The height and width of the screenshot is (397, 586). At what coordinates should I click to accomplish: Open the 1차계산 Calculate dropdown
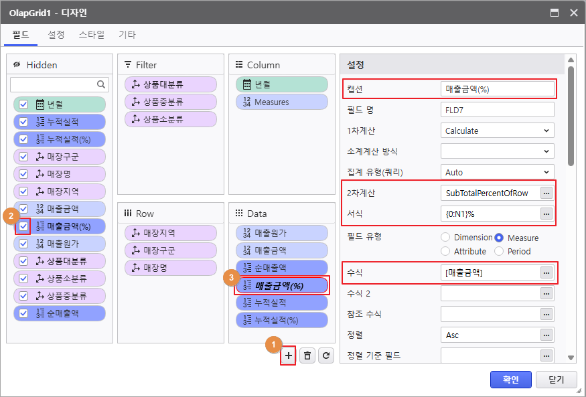[x=498, y=131]
